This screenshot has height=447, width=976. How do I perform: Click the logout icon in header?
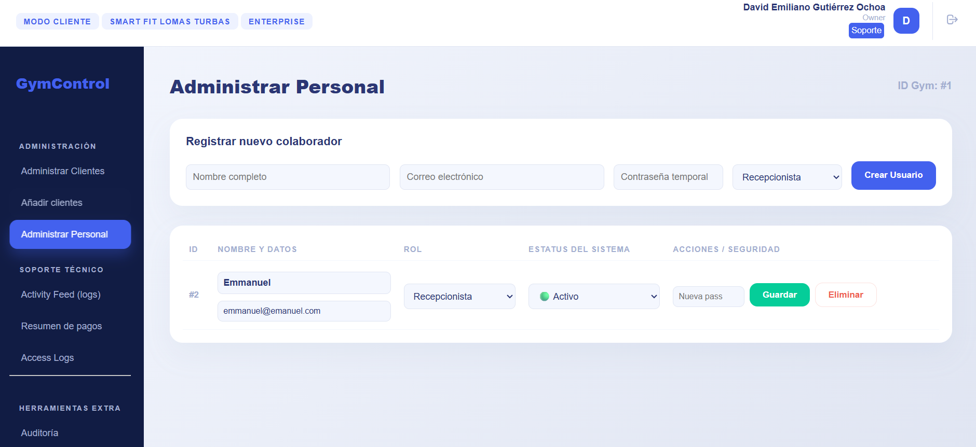pyautogui.click(x=952, y=20)
